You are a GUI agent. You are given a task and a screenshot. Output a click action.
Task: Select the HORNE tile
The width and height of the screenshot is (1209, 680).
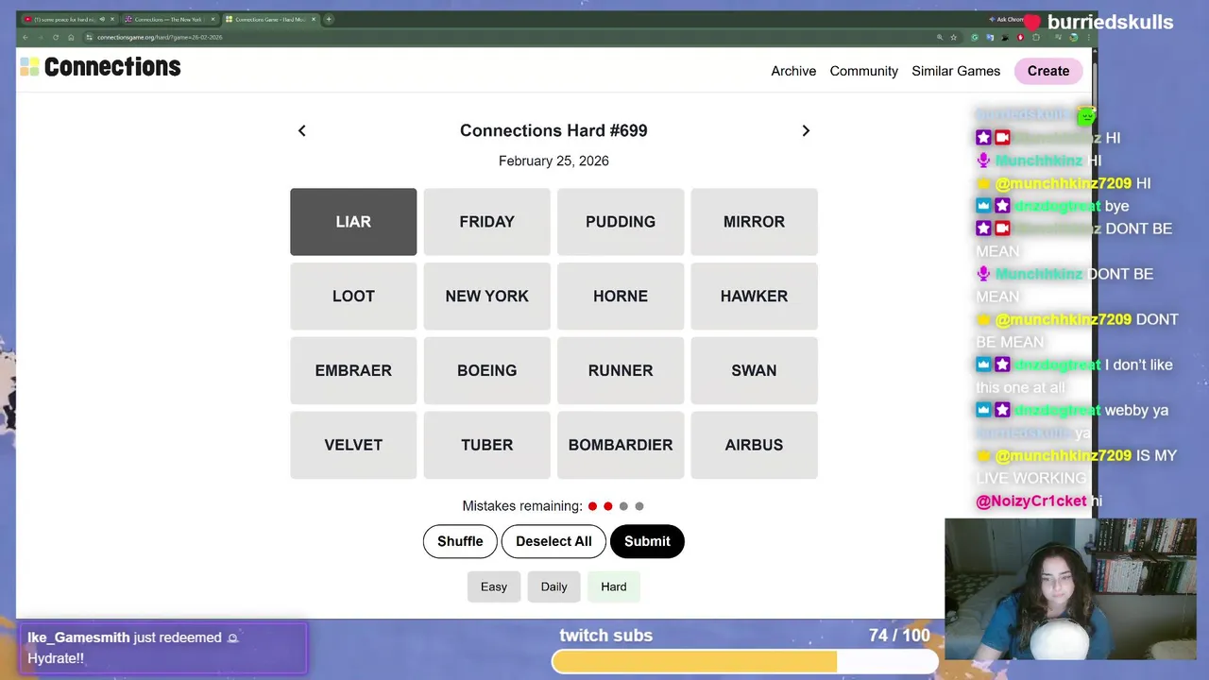coord(621,296)
